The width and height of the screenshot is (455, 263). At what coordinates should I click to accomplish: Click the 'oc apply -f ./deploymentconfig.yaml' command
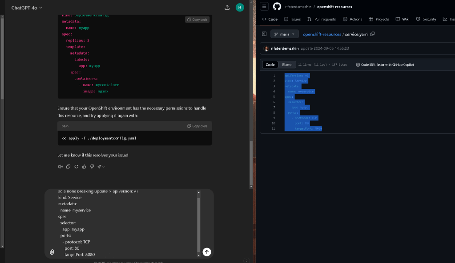point(99,138)
